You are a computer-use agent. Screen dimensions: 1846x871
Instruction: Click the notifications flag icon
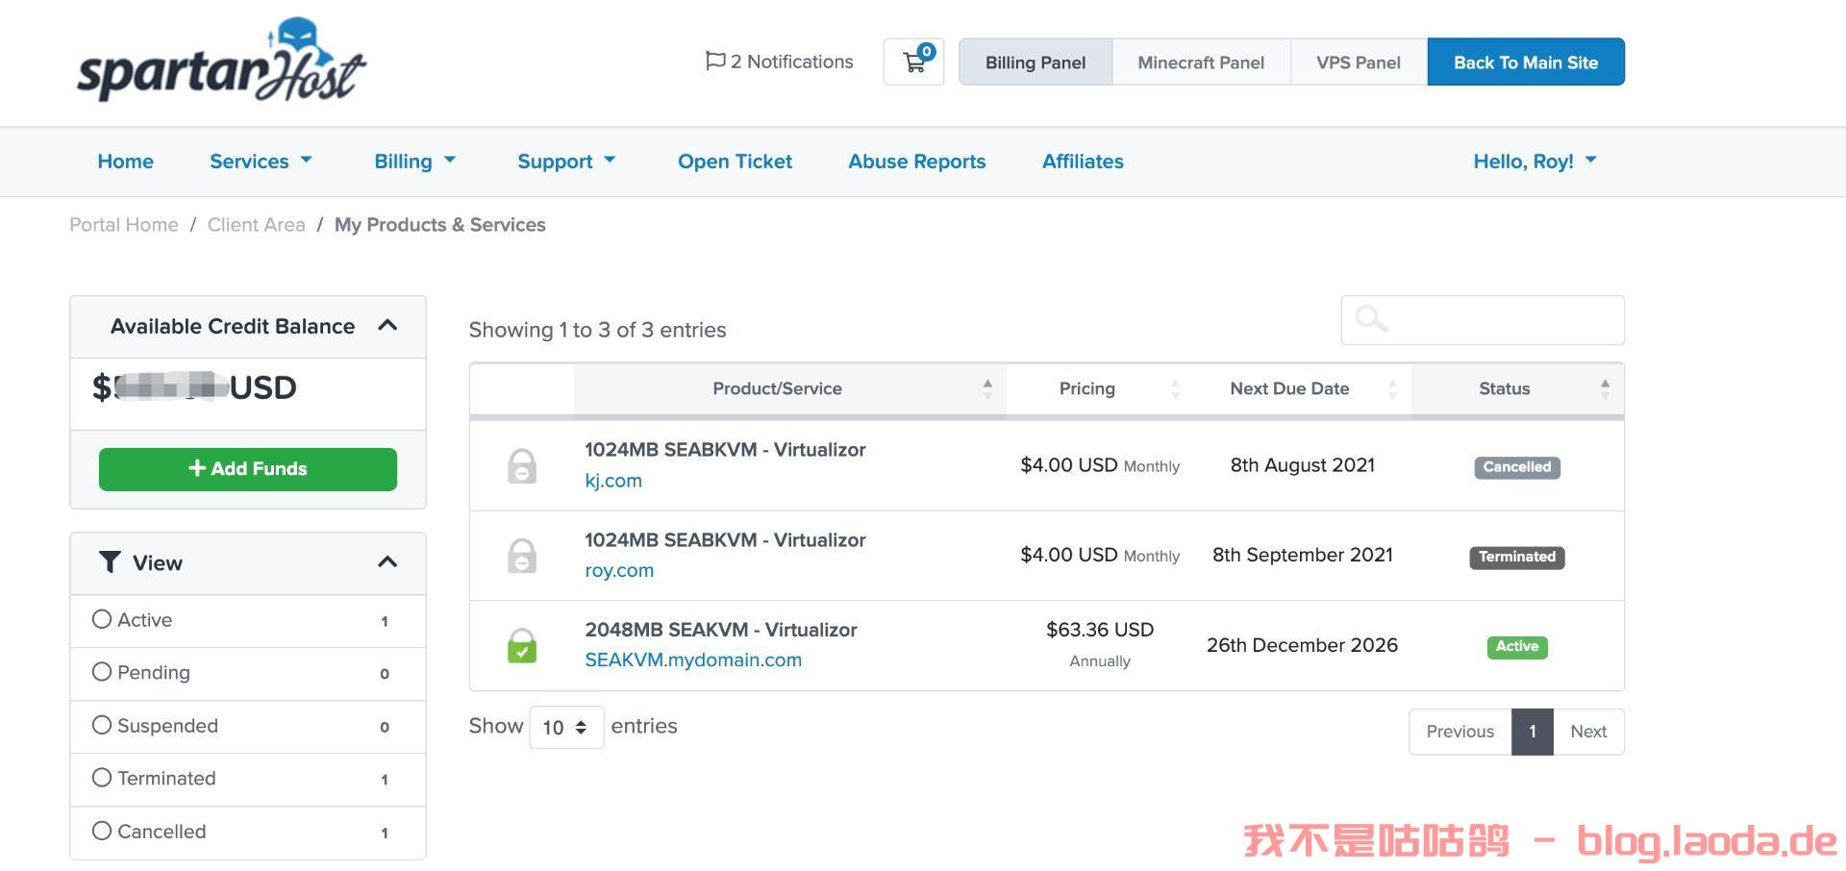[x=715, y=62]
